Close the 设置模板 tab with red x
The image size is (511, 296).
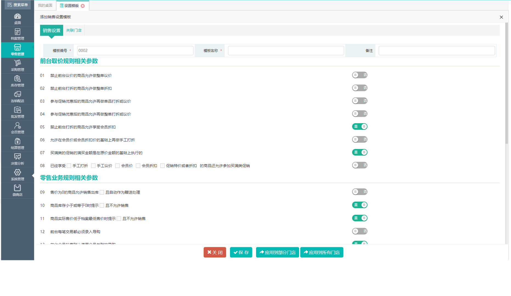click(83, 6)
